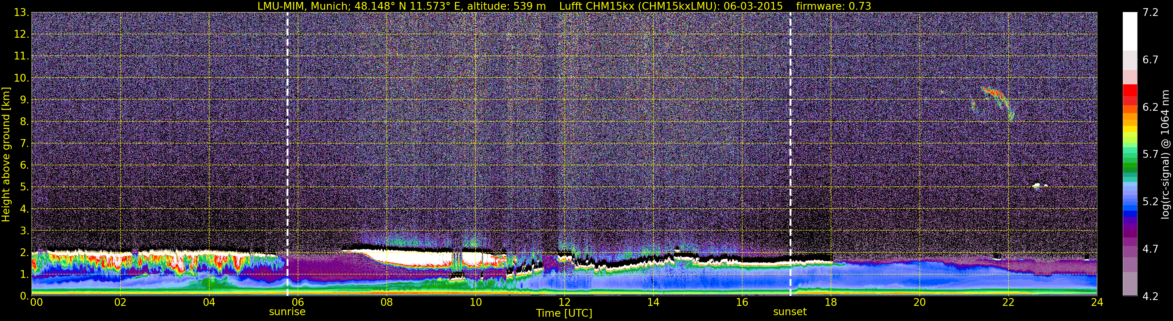
Task: Click the height axis tick '3.'
Action: pyautogui.click(x=24, y=231)
